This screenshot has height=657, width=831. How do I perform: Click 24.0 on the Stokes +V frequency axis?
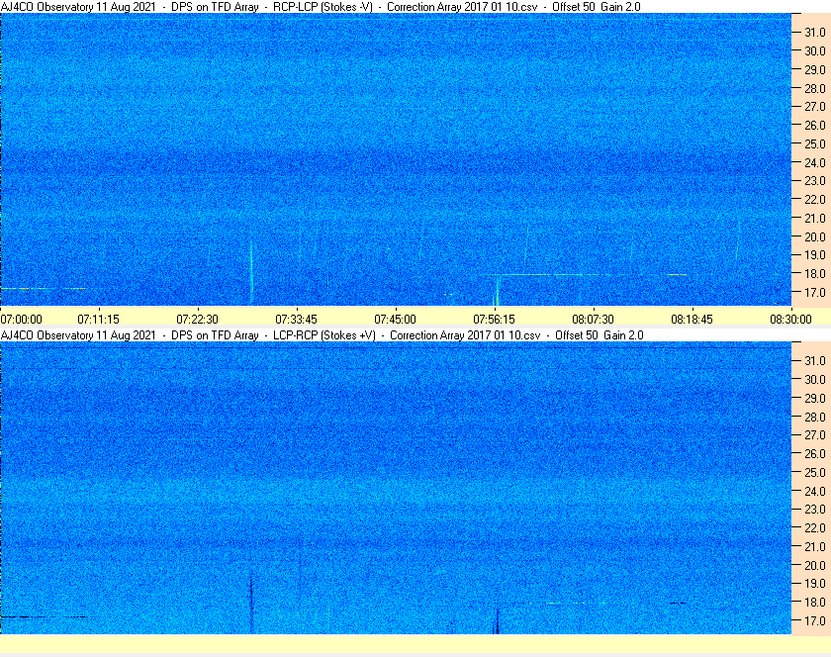[x=815, y=491]
